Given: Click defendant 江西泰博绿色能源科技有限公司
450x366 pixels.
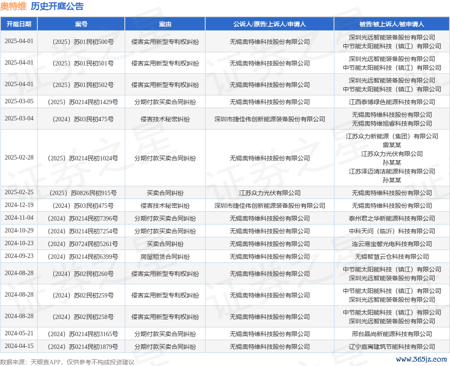Looking at the screenshot, I should [x=392, y=102].
